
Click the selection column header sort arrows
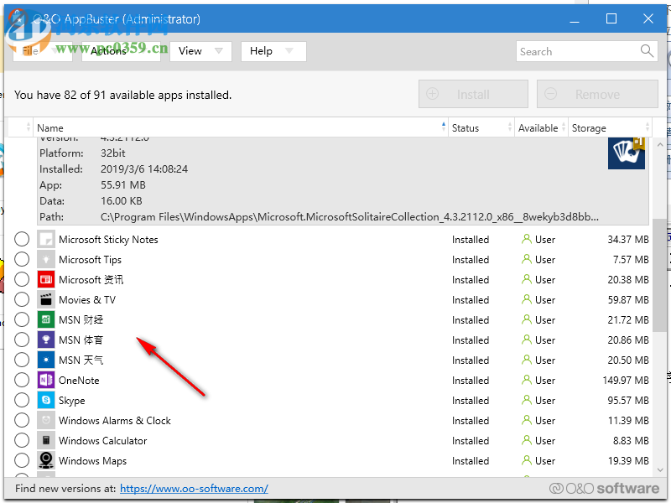(29, 127)
